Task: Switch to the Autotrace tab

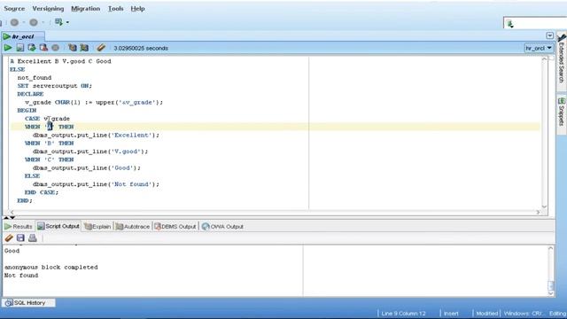Action: 133,227
